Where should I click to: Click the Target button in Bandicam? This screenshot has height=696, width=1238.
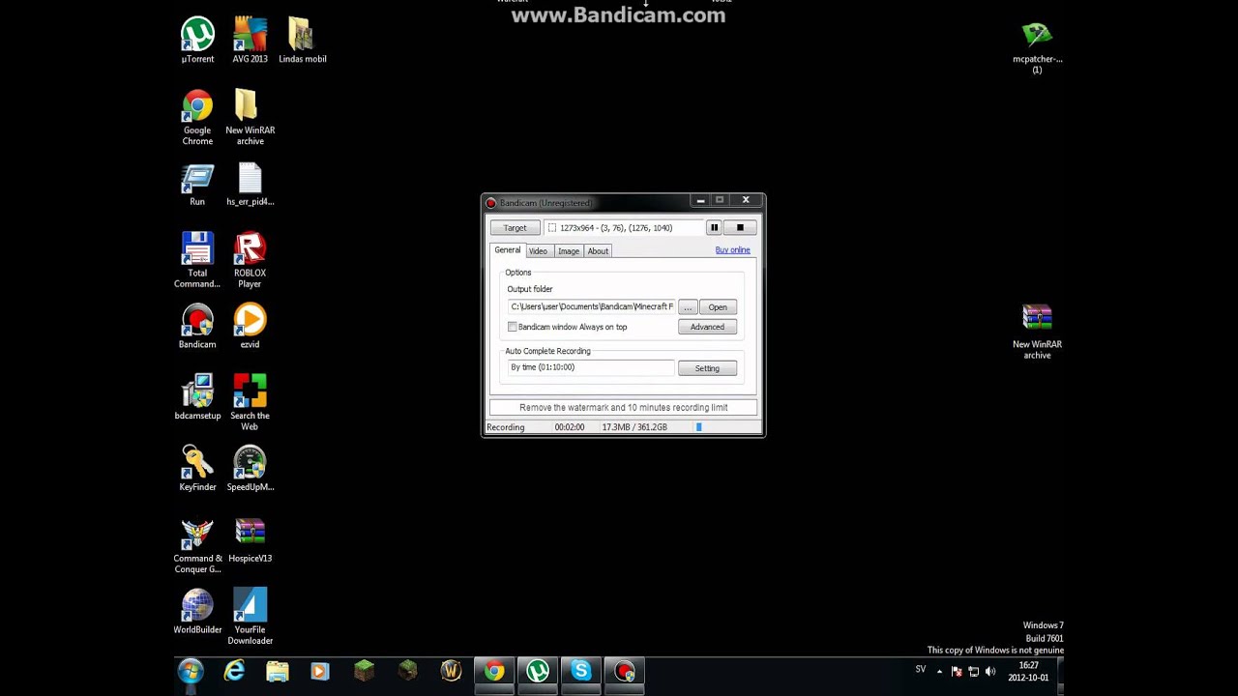515,228
